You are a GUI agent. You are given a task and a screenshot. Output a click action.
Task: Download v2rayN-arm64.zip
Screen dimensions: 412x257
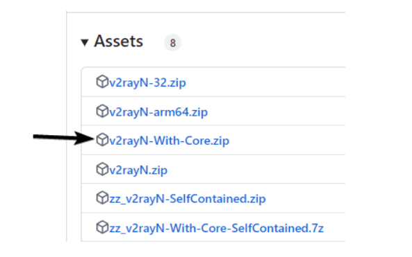tap(158, 112)
